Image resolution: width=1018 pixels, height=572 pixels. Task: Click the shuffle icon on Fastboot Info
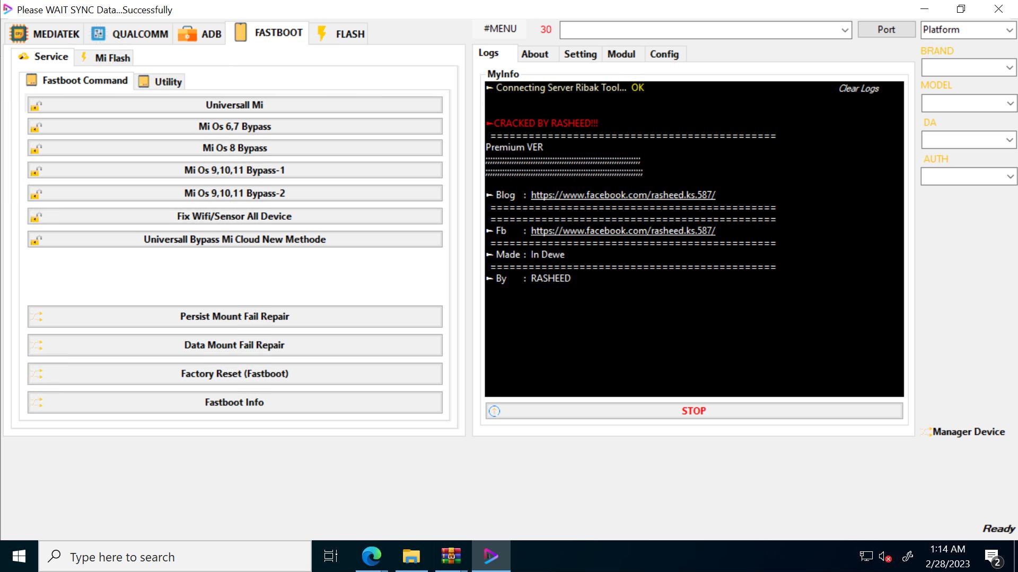(36, 403)
